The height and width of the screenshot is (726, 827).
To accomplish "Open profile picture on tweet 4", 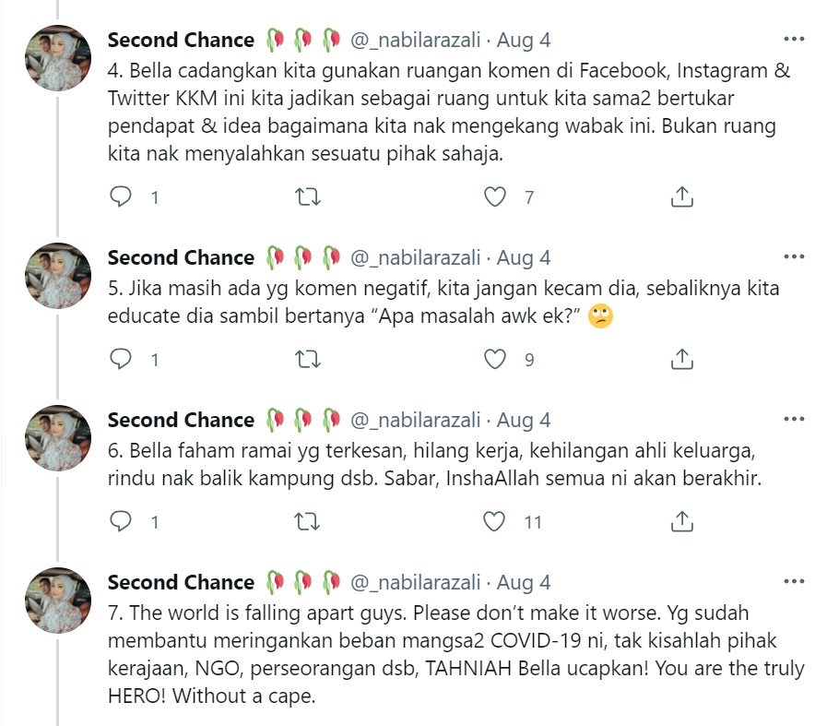I will (58, 57).
